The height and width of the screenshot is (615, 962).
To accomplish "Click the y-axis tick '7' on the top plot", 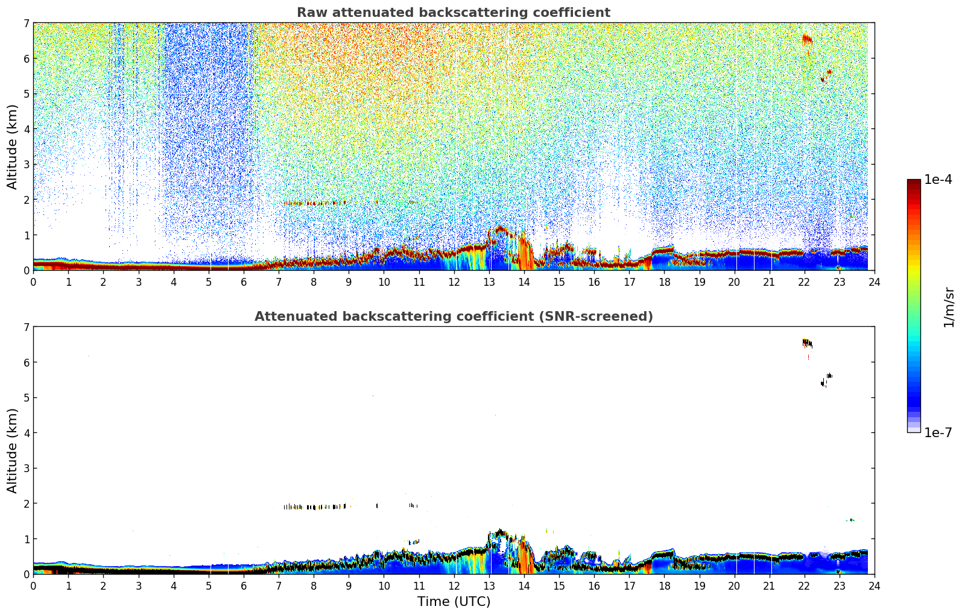I will 27,23.
